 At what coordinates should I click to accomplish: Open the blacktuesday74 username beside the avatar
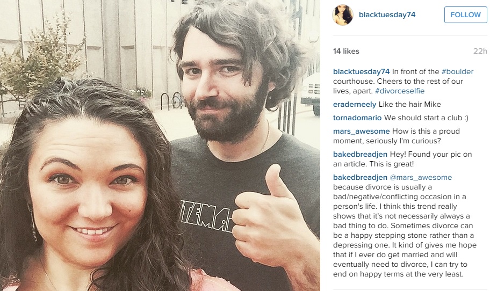[387, 14]
